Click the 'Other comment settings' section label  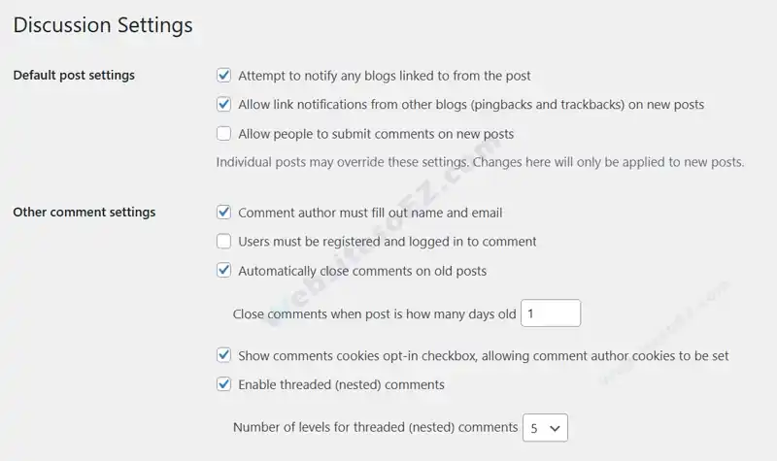point(84,213)
